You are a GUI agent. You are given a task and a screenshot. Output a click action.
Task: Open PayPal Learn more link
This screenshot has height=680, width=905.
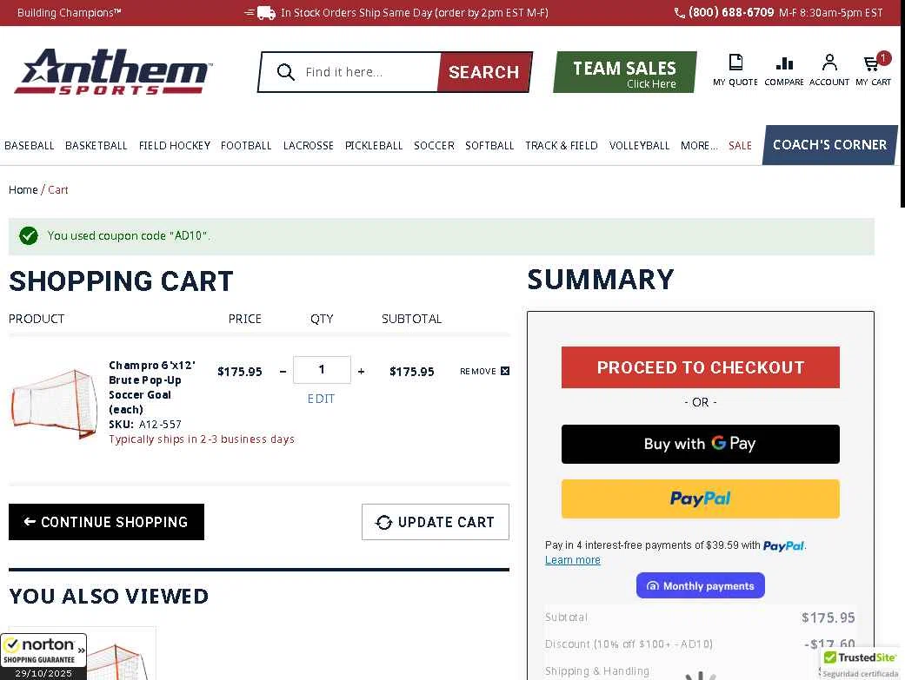[x=573, y=560]
